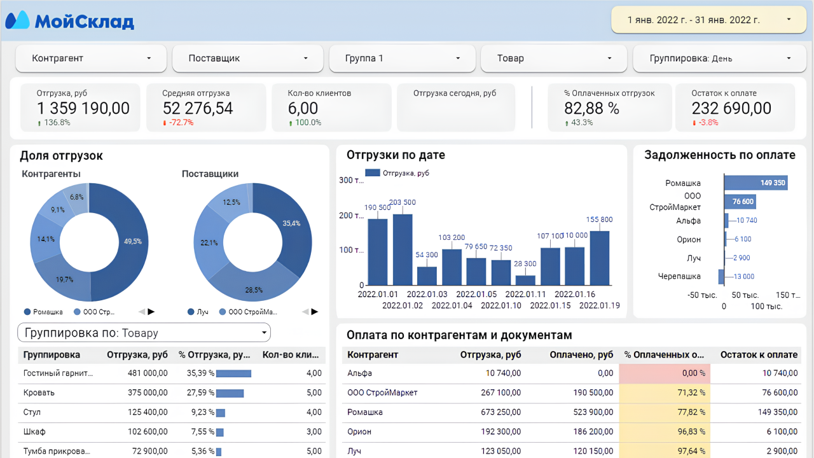Screen dimensions: 814x458
Task: Click Ромашка legend dot in Контрагенты
Action: coord(27,312)
